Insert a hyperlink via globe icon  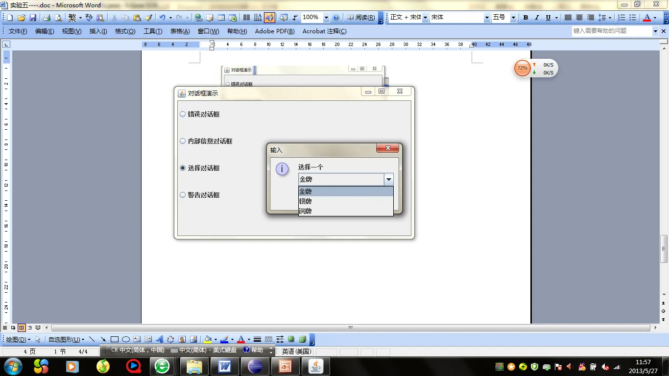[x=198, y=18]
